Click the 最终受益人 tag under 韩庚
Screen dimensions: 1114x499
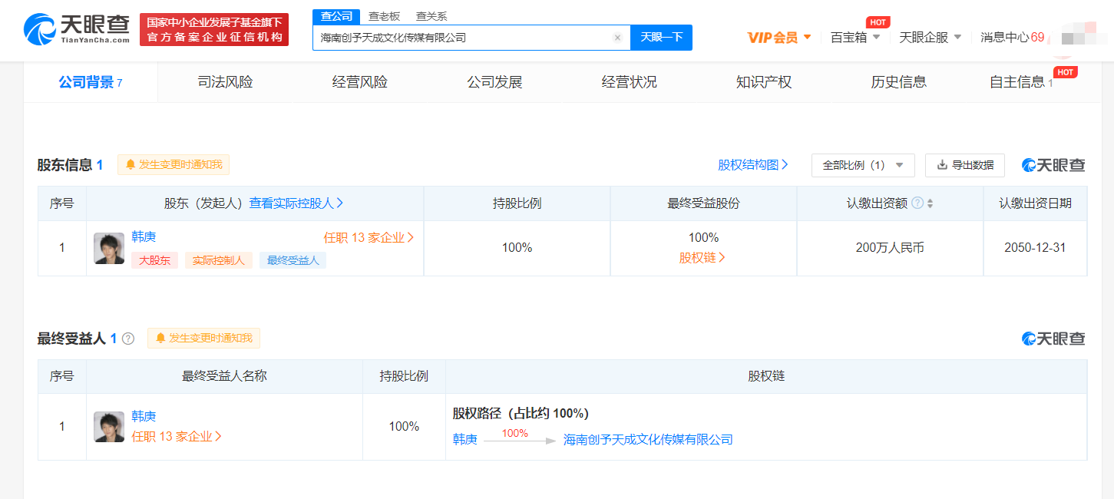click(x=293, y=260)
